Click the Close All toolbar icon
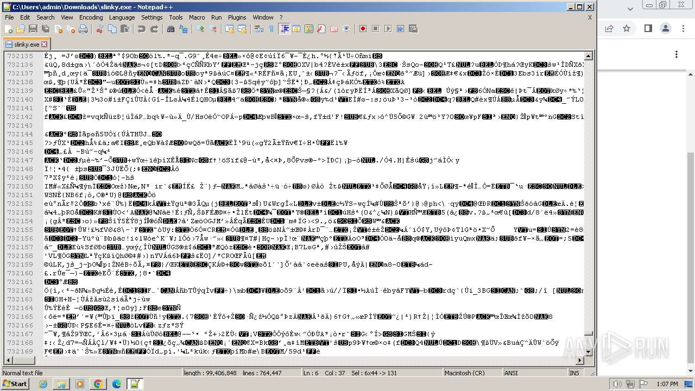The height and width of the screenshot is (391, 695). pos(71,29)
